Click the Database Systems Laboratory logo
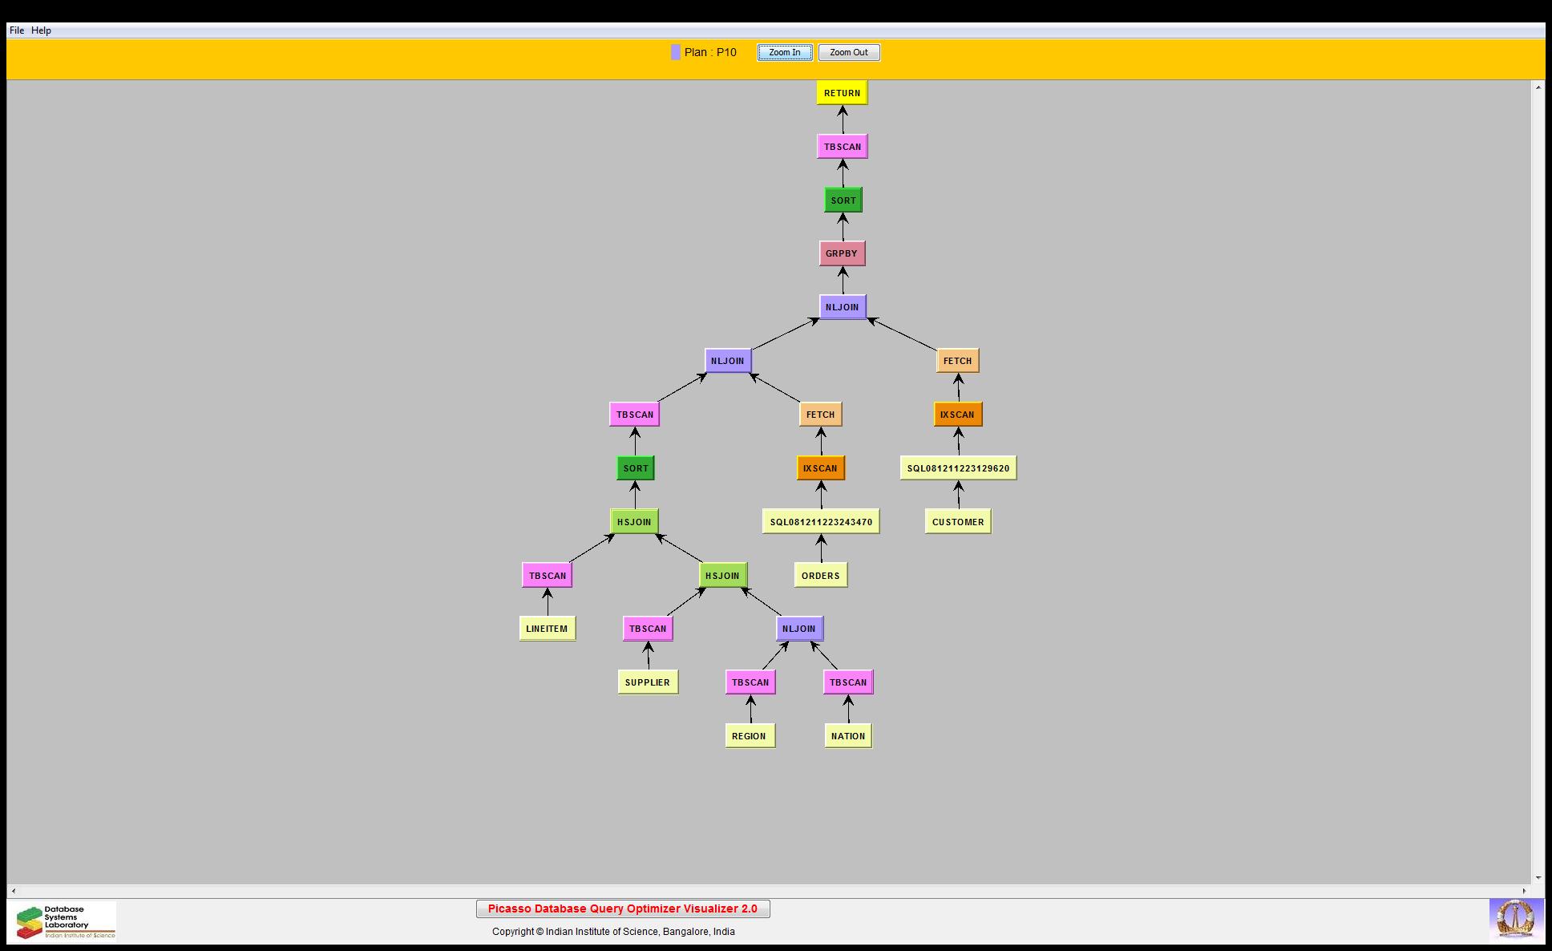This screenshot has width=1552, height=951. coord(63,921)
